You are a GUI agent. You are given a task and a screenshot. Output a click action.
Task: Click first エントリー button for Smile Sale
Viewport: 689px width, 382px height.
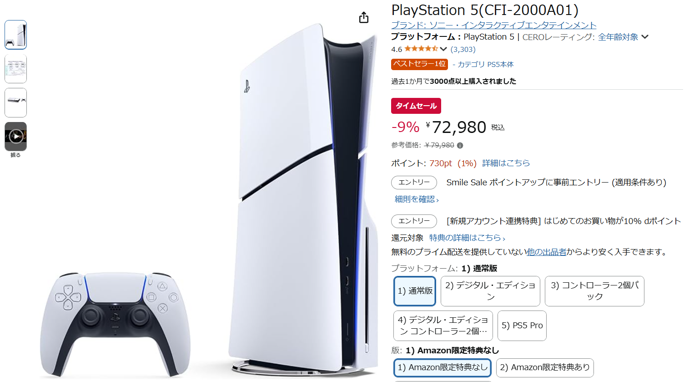point(414,182)
